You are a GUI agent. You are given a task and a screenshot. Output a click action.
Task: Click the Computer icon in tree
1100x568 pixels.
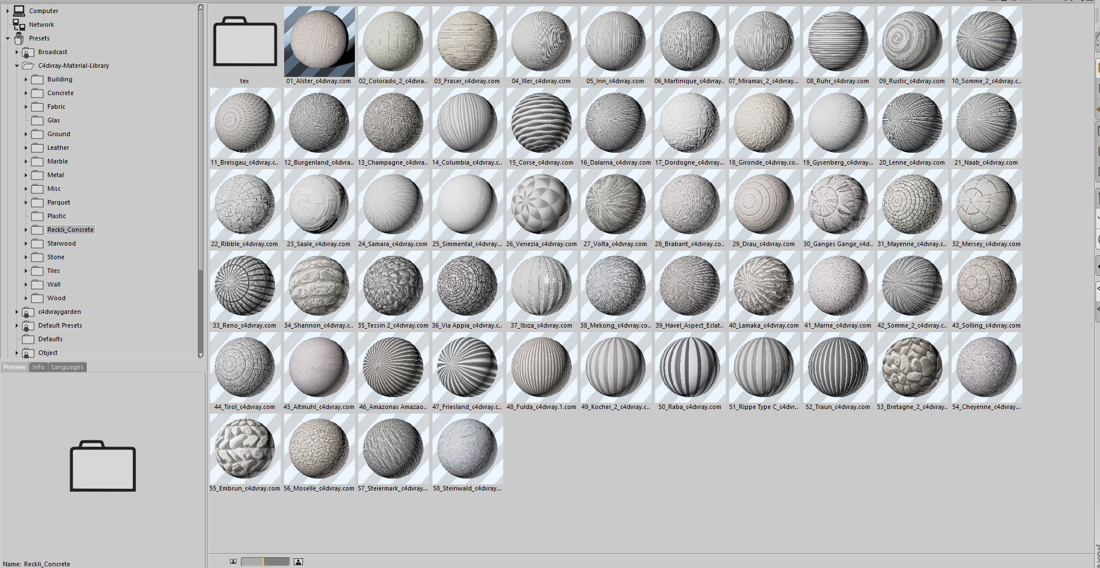(19, 11)
